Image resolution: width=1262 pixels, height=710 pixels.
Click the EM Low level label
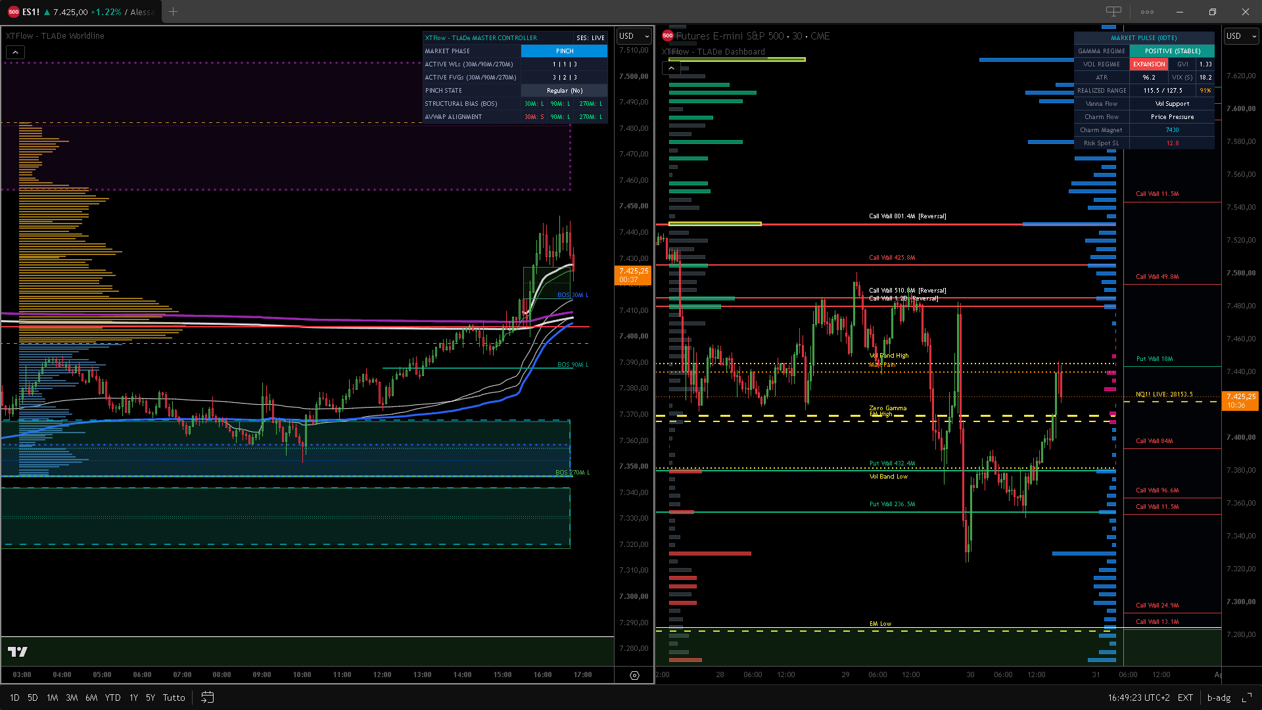(880, 624)
